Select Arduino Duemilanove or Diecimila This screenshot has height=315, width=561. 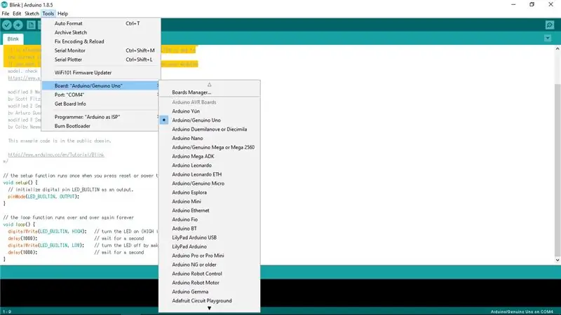209,129
